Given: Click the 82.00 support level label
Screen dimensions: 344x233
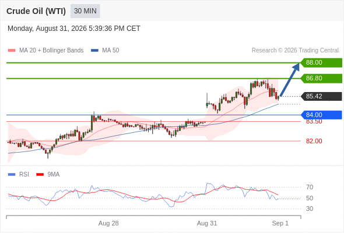Looking at the screenshot, I should [x=314, y=141].
